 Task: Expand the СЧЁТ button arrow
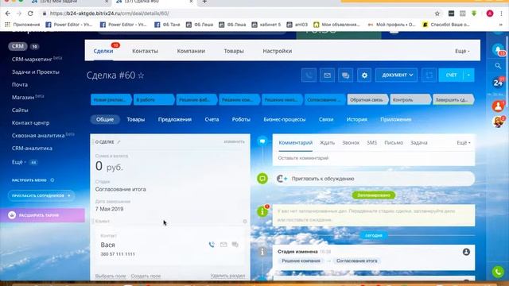pos(468,75)
